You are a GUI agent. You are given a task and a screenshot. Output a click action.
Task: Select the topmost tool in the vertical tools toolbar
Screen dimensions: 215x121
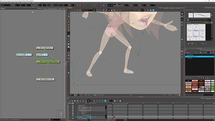click(69, 13)
